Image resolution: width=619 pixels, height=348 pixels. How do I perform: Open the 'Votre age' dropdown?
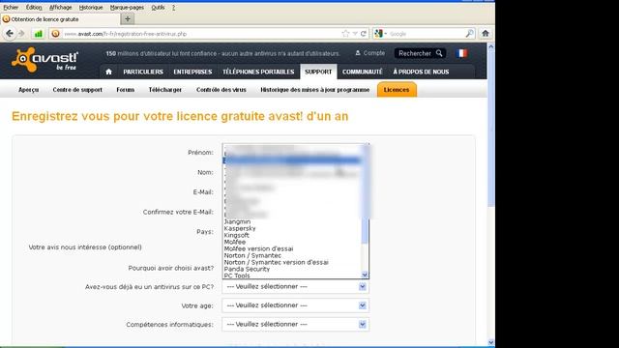point(295,305)
